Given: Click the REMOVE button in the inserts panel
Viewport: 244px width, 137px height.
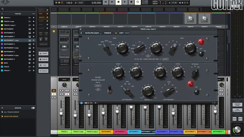Looking at the screenshot, I should (43, 59).
